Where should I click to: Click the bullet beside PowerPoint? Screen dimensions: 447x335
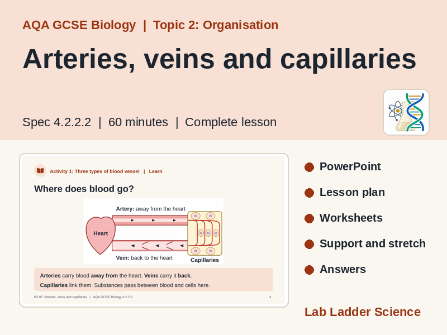pos(309,167)
